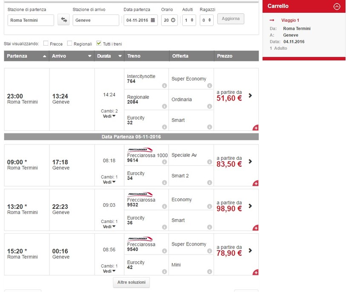The height and width of the screenshot is (292, 349).
Task: Expand Cambi Vedi for 09:00 train
Action: point(110,182)
